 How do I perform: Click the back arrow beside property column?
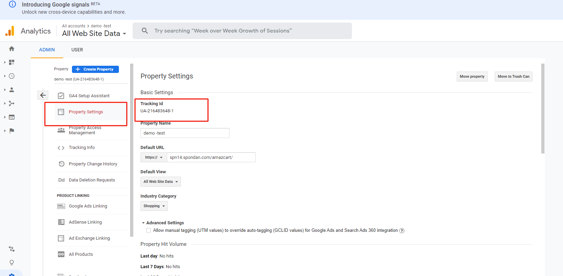pos(43,95)
